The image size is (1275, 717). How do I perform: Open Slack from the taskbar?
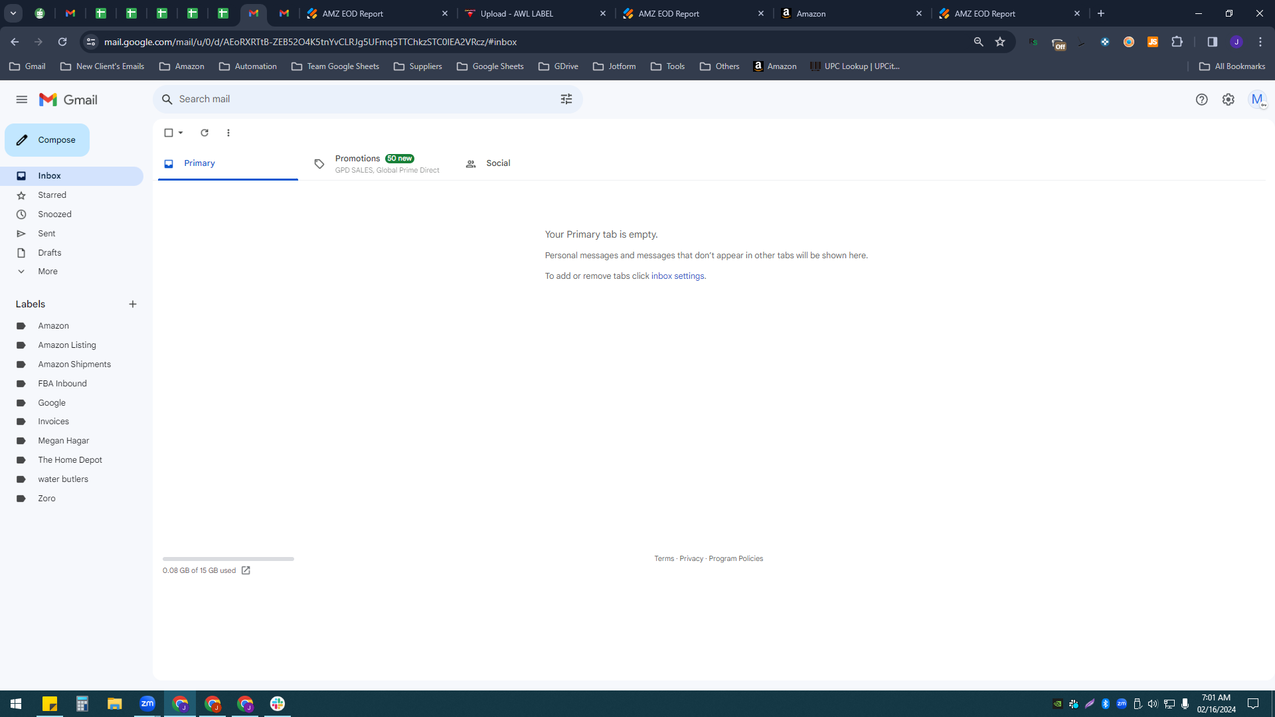(x=278, y=704)
